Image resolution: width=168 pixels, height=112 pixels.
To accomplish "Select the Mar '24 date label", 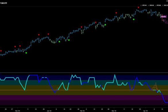I will (114, 111).
